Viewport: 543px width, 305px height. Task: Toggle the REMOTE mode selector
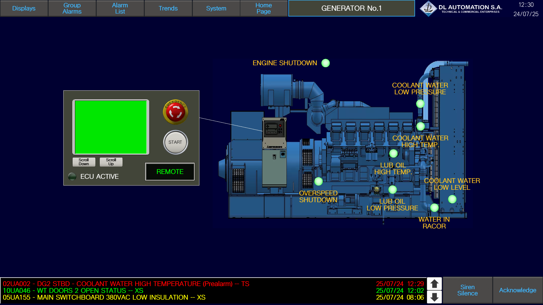tap(170, 172)
